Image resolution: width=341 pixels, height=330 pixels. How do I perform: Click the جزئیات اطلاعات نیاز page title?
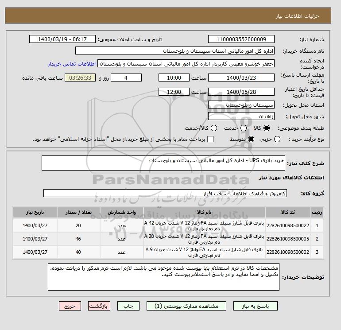(x=297, y=16)
